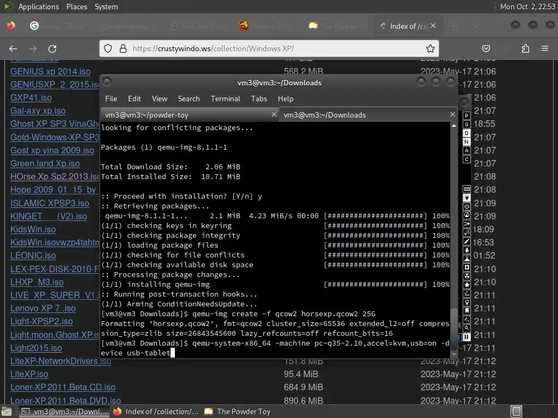This screenshot has height=418, width=558.
Task: Open 'Loner-XP.2011.Beta.CD.iso' link
Action: click(x=63, y=388)
